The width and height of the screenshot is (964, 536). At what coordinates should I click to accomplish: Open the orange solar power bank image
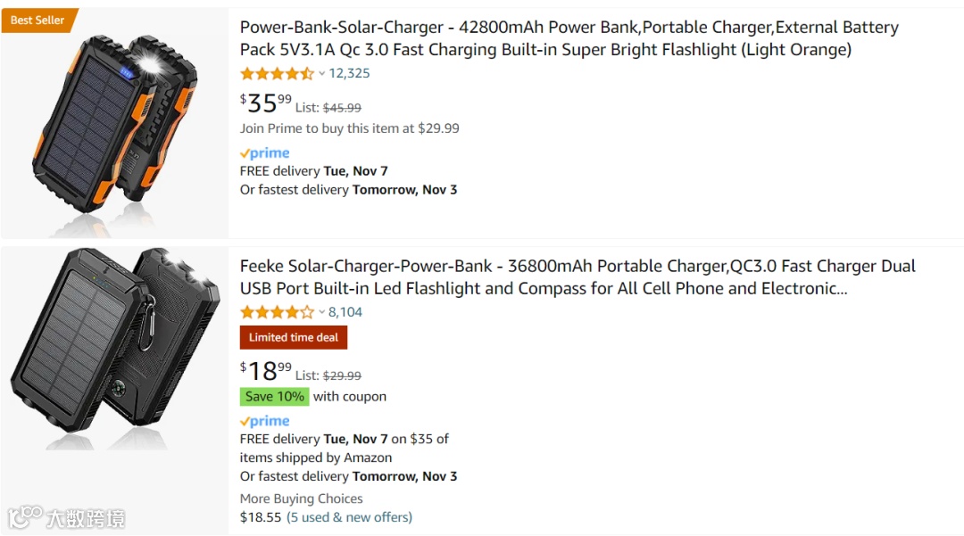click(114, 123)
